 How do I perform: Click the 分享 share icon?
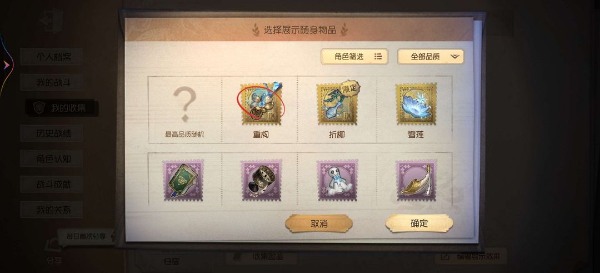coord(53,252)
